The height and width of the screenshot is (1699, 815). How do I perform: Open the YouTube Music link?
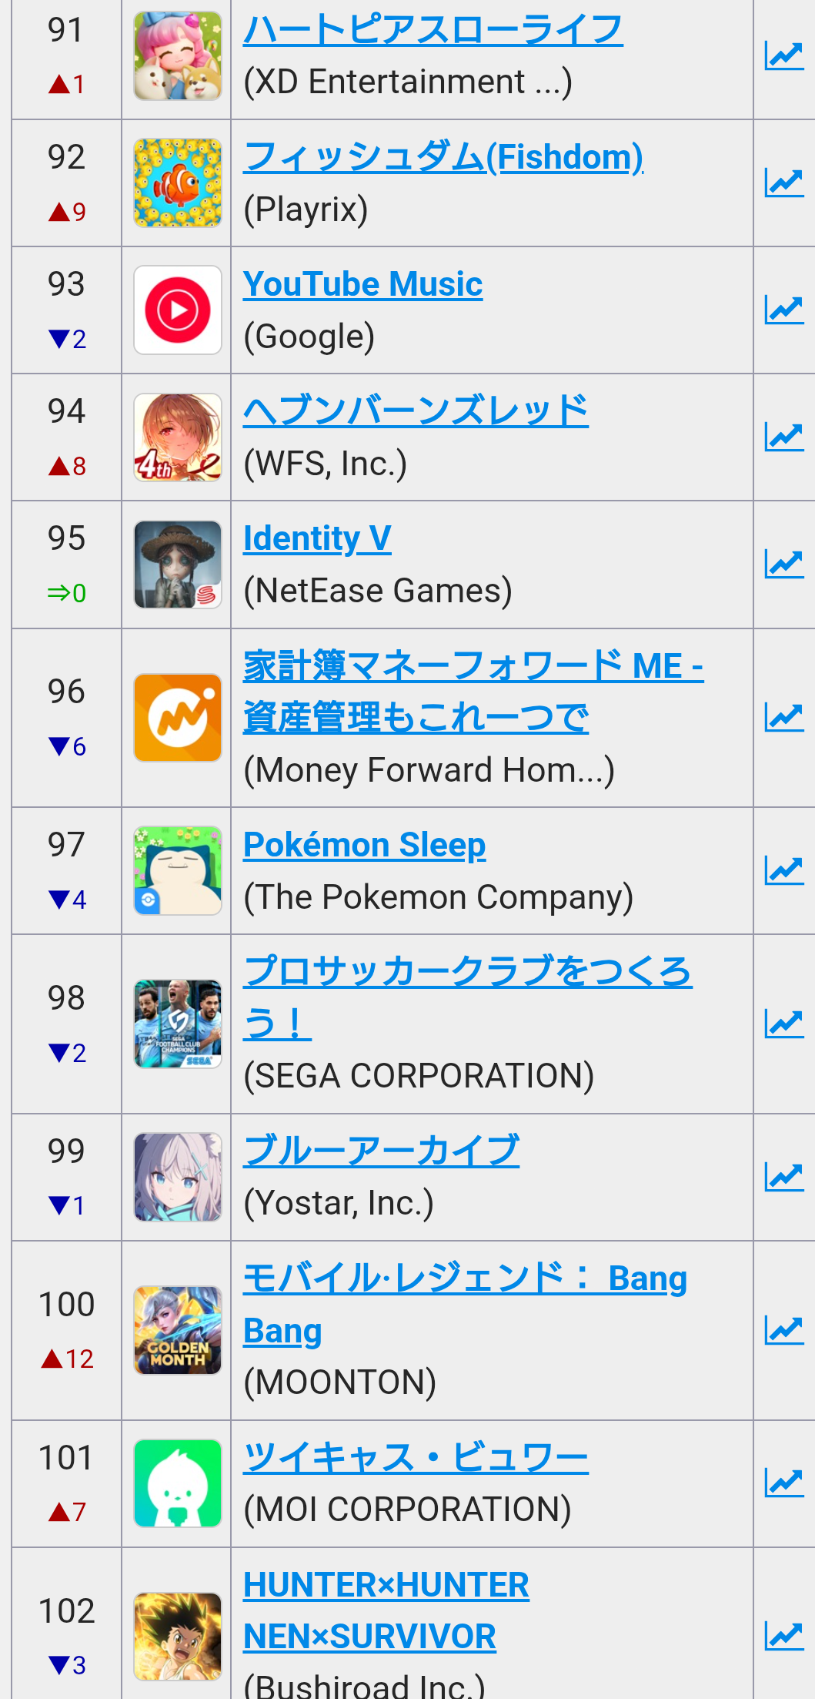pyautogui.click(x=362, y=284)
